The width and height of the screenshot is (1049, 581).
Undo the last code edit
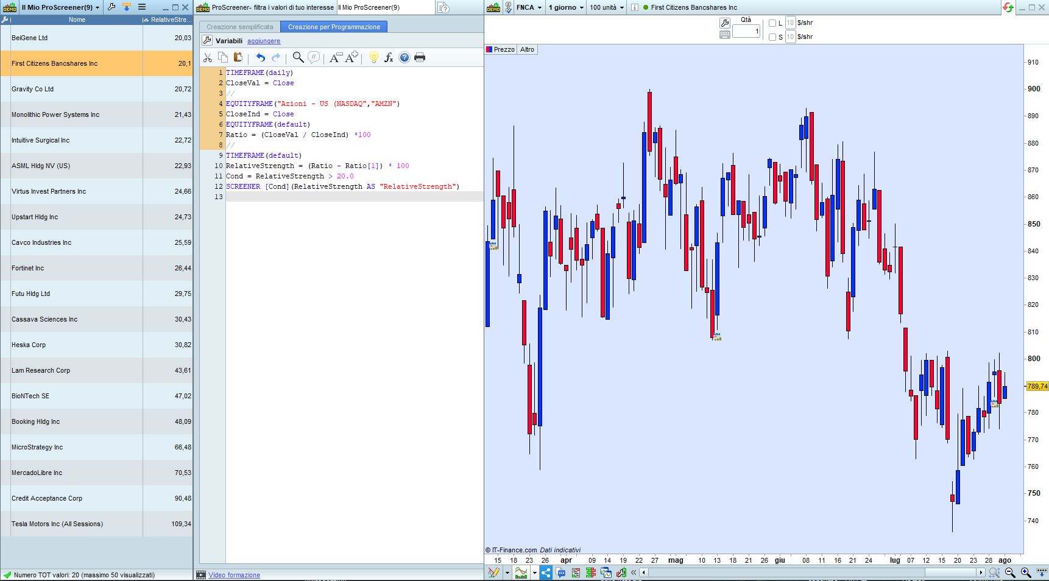[261, 57]
